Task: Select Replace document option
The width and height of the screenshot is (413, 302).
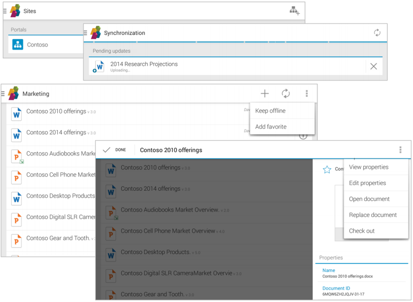Action: (373, 215)
